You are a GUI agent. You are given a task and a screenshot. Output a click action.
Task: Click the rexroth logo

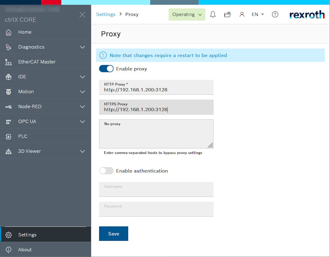tap(307, 15)
